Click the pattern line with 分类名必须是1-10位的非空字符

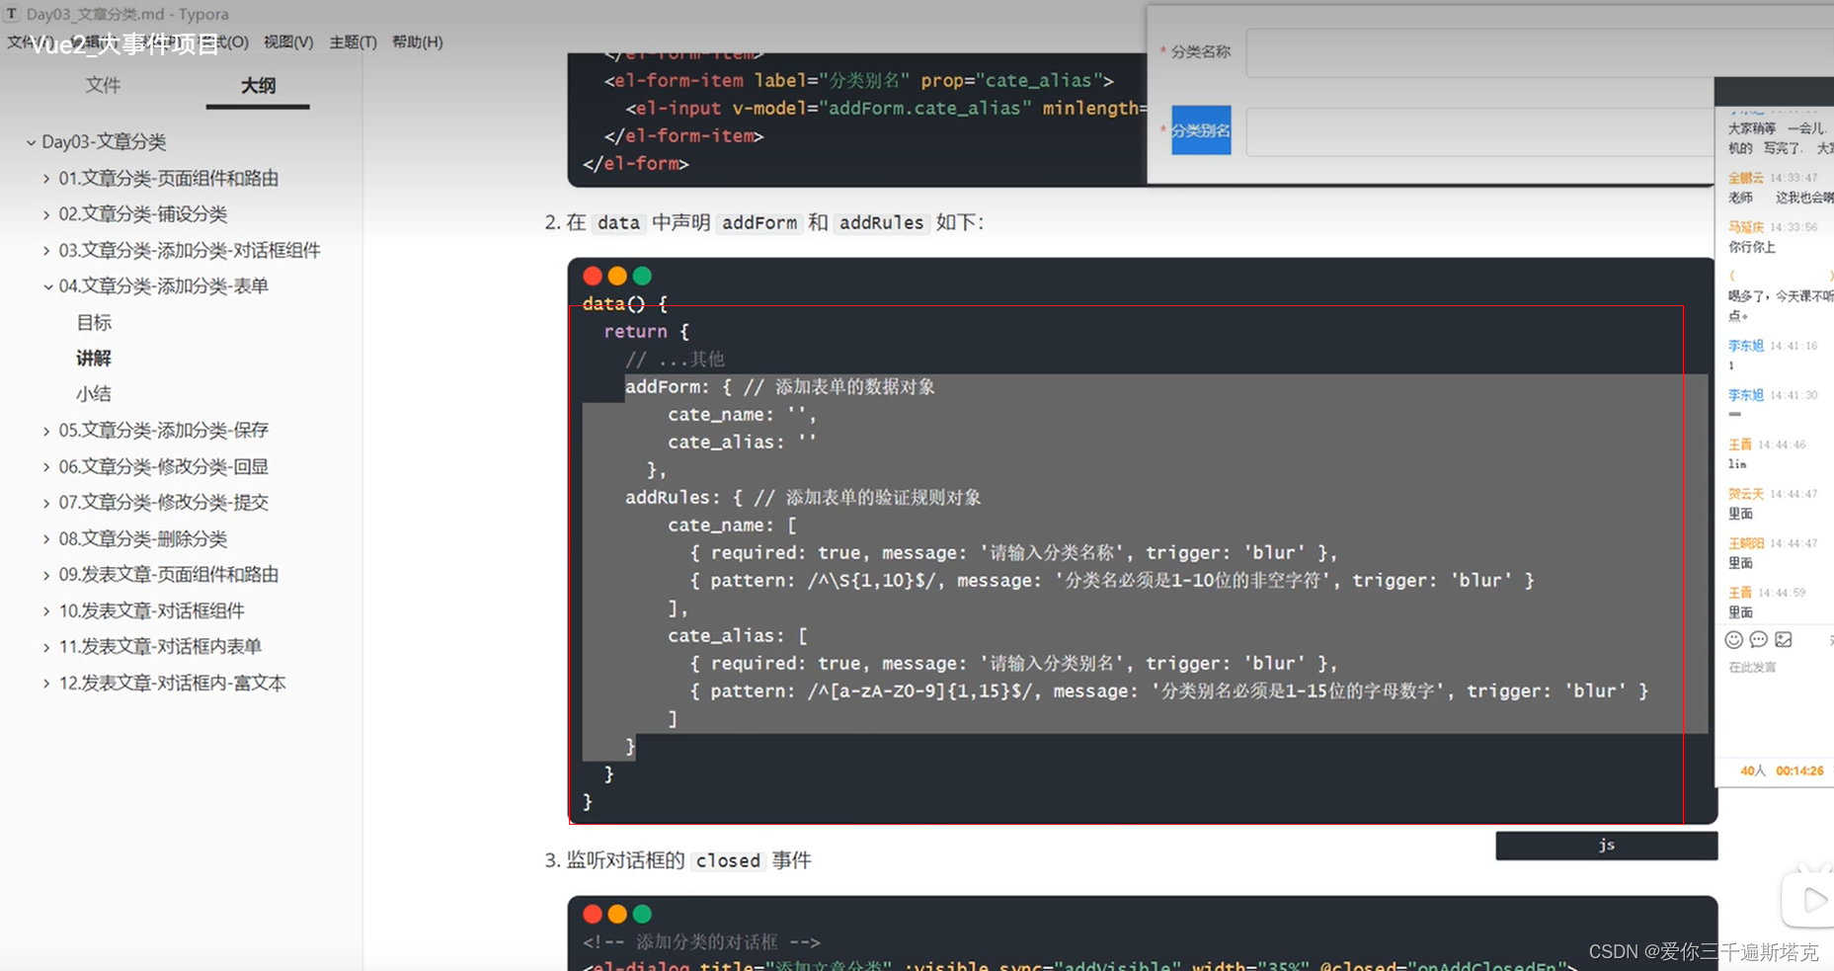(1112, 581)
